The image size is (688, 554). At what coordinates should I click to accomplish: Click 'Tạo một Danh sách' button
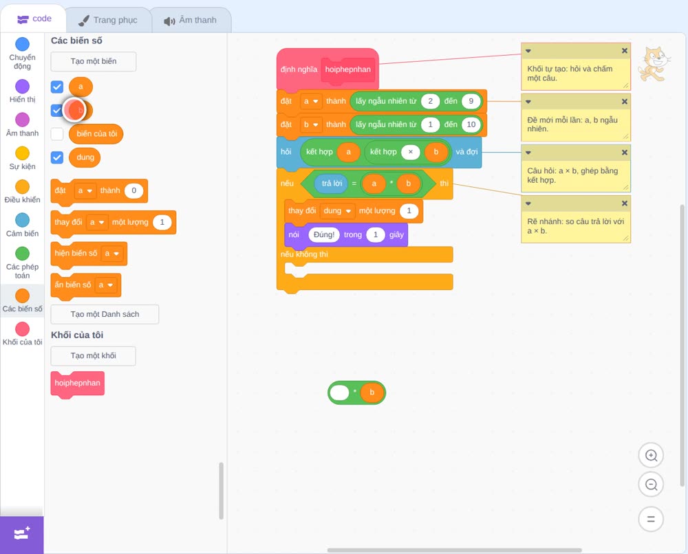click(105, 314)
